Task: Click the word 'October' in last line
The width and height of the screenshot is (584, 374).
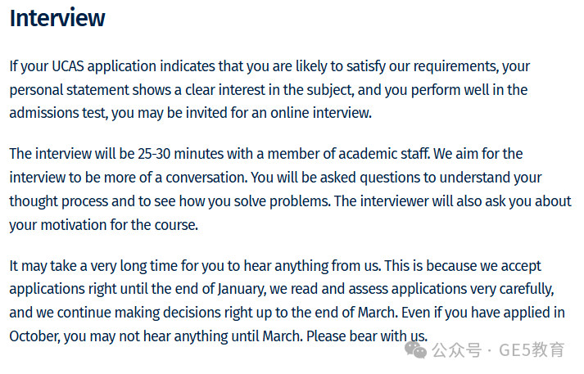Action: tap(34, 336)
